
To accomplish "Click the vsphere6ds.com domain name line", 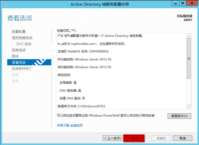I will click(92, 44).
